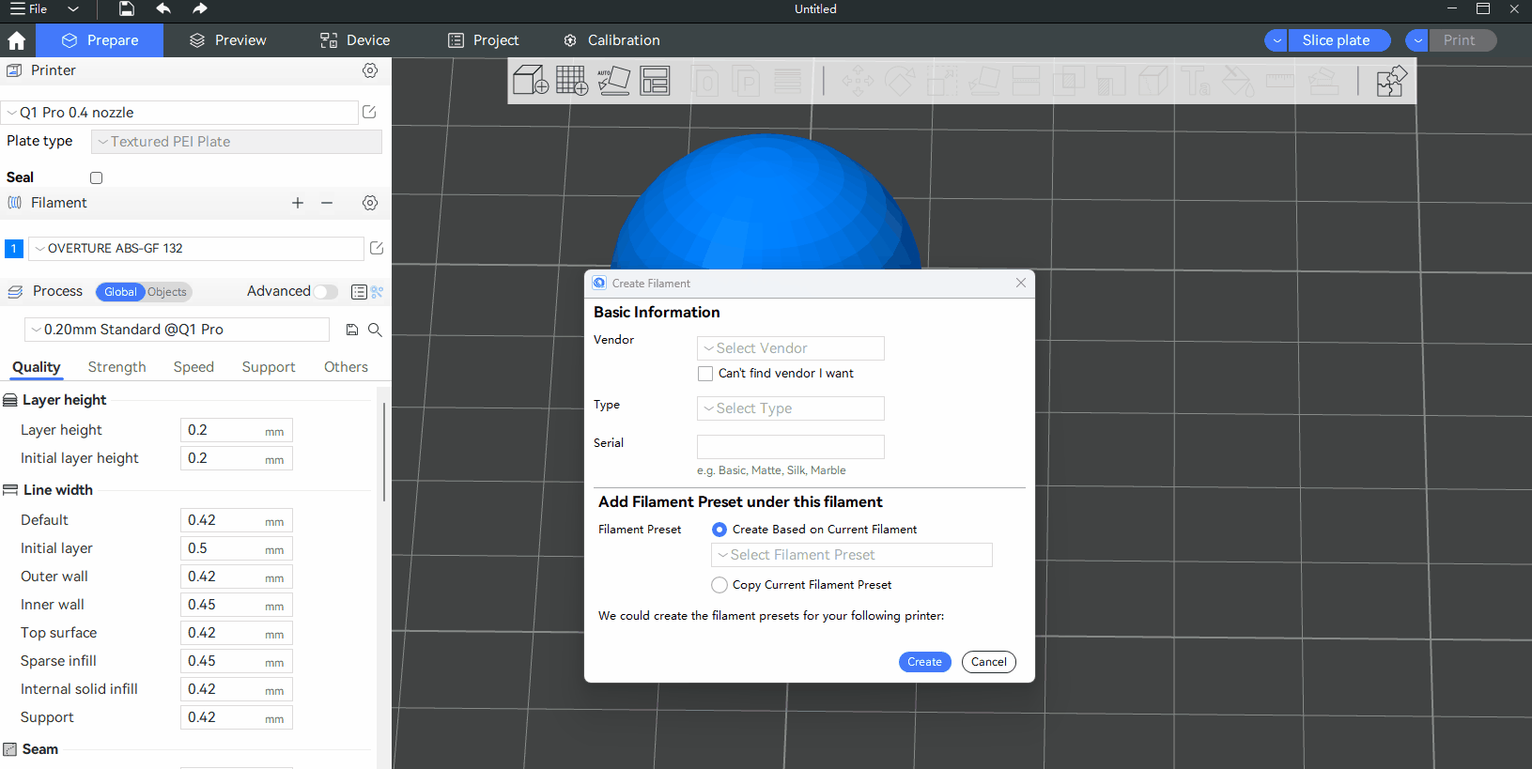The width and height of the screenshot is (1532, 769).
Task: Switch to the Project tab
Action: (483, 40)
